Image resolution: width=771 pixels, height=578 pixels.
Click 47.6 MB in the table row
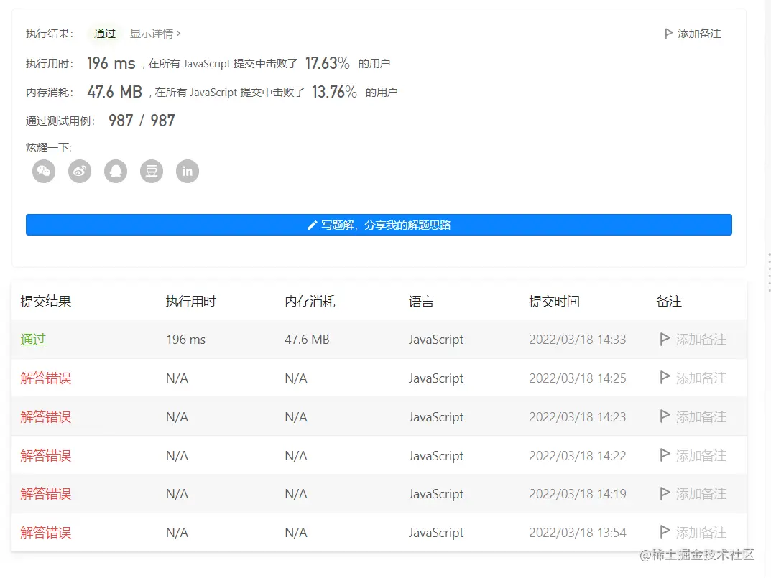coord(307,340)
